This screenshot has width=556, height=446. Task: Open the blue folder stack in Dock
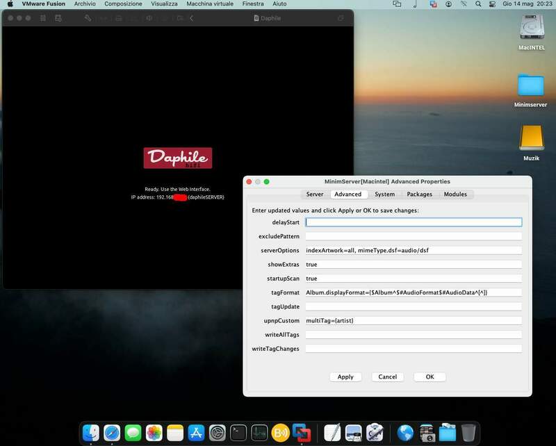point(448,433)
